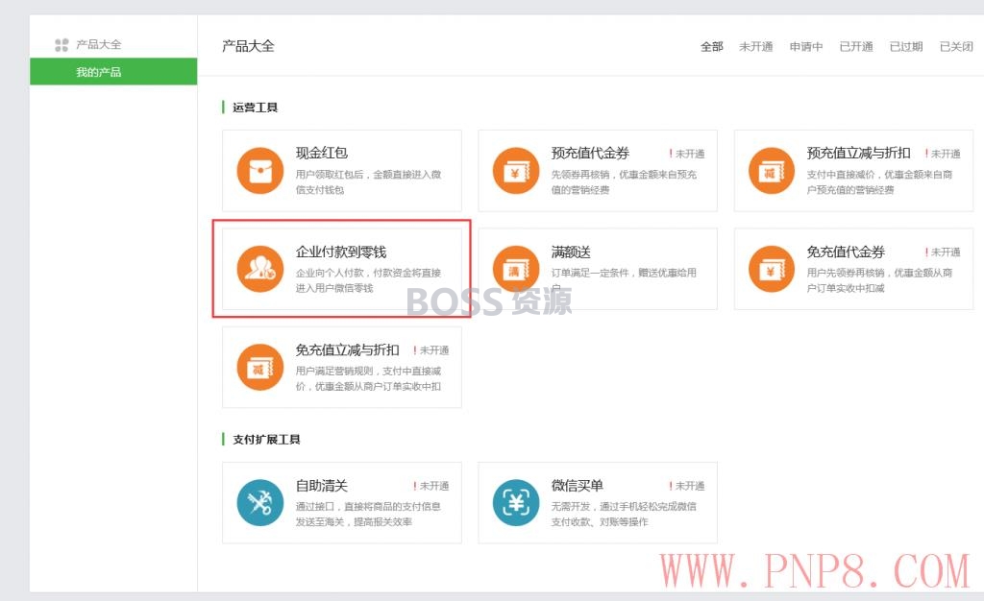This screenshot has height=601, width=984.
Task: Click the 运营工具 section heading
Action: [x=255, y=108]
